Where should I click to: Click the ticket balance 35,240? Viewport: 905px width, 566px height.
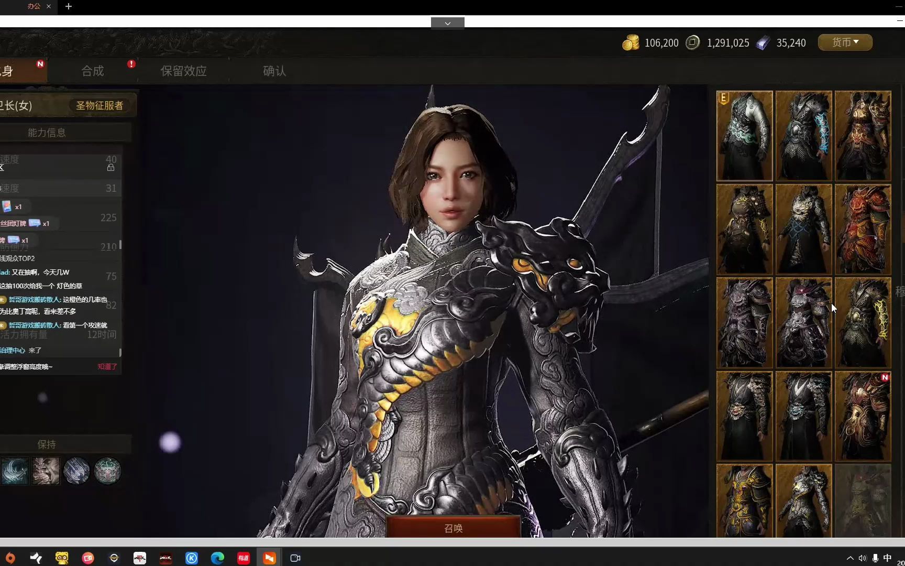[791, 43]
